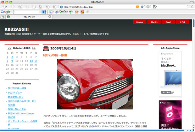Open the Home nav button on the blog header
Viewport: 195px width, 132px height.
point(140,22)
